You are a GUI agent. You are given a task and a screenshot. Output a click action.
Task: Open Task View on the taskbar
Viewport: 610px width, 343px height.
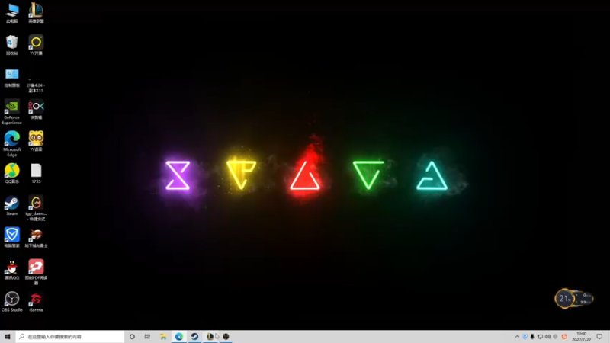(x=147, y=336)
